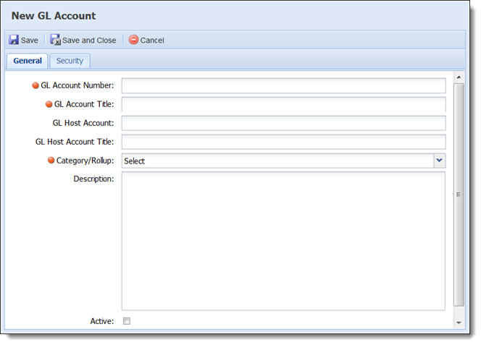Focus the GL Account Title field
Screen dimensions: 481x345
point(283,104)
